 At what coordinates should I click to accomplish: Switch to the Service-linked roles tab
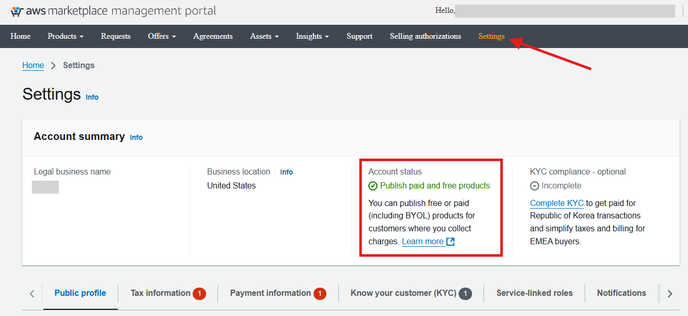point(535,293)
